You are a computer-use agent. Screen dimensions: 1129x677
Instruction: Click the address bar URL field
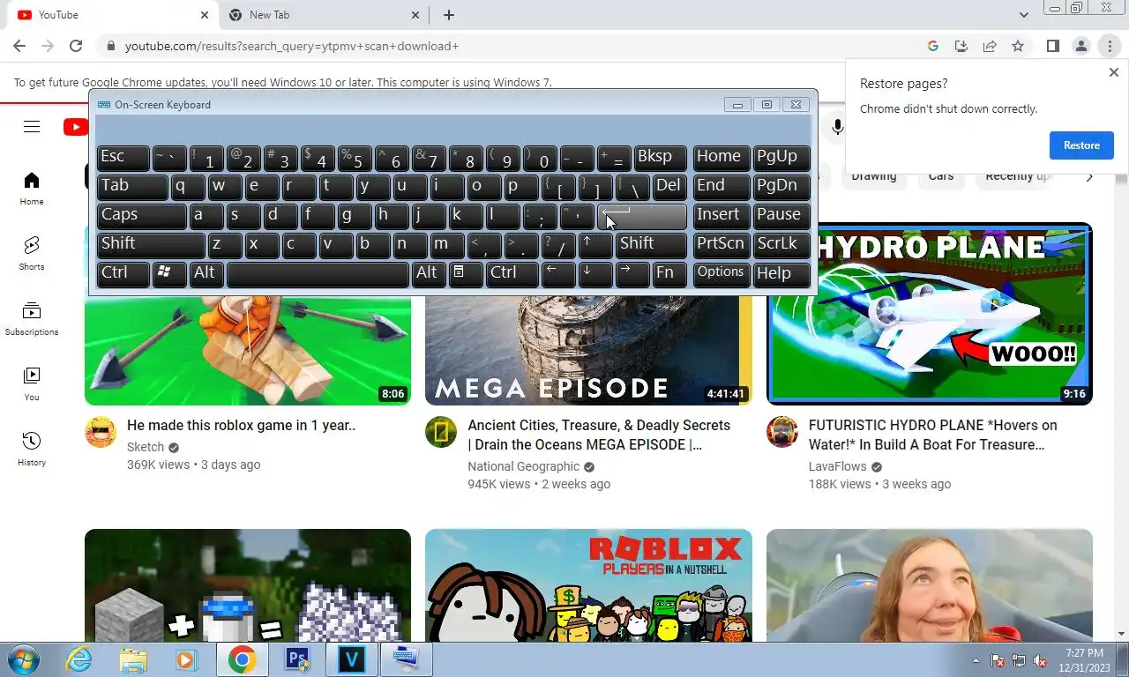[x=512, y=46]
